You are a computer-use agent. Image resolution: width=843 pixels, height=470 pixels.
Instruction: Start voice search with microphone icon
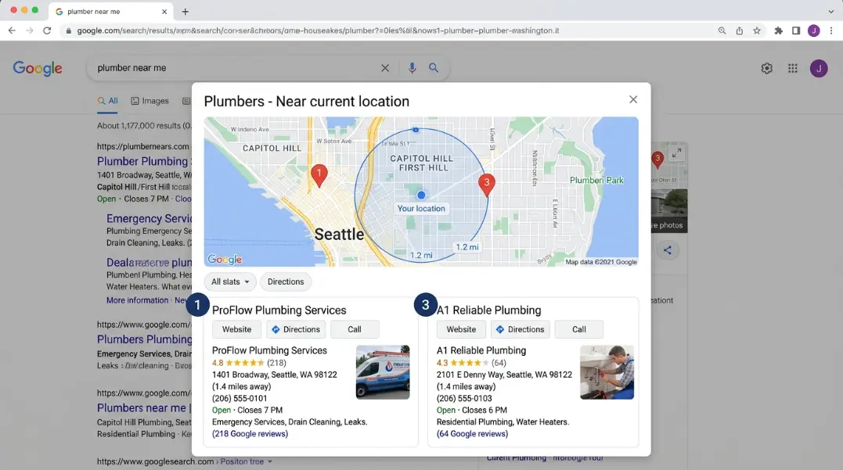point(412,68)
